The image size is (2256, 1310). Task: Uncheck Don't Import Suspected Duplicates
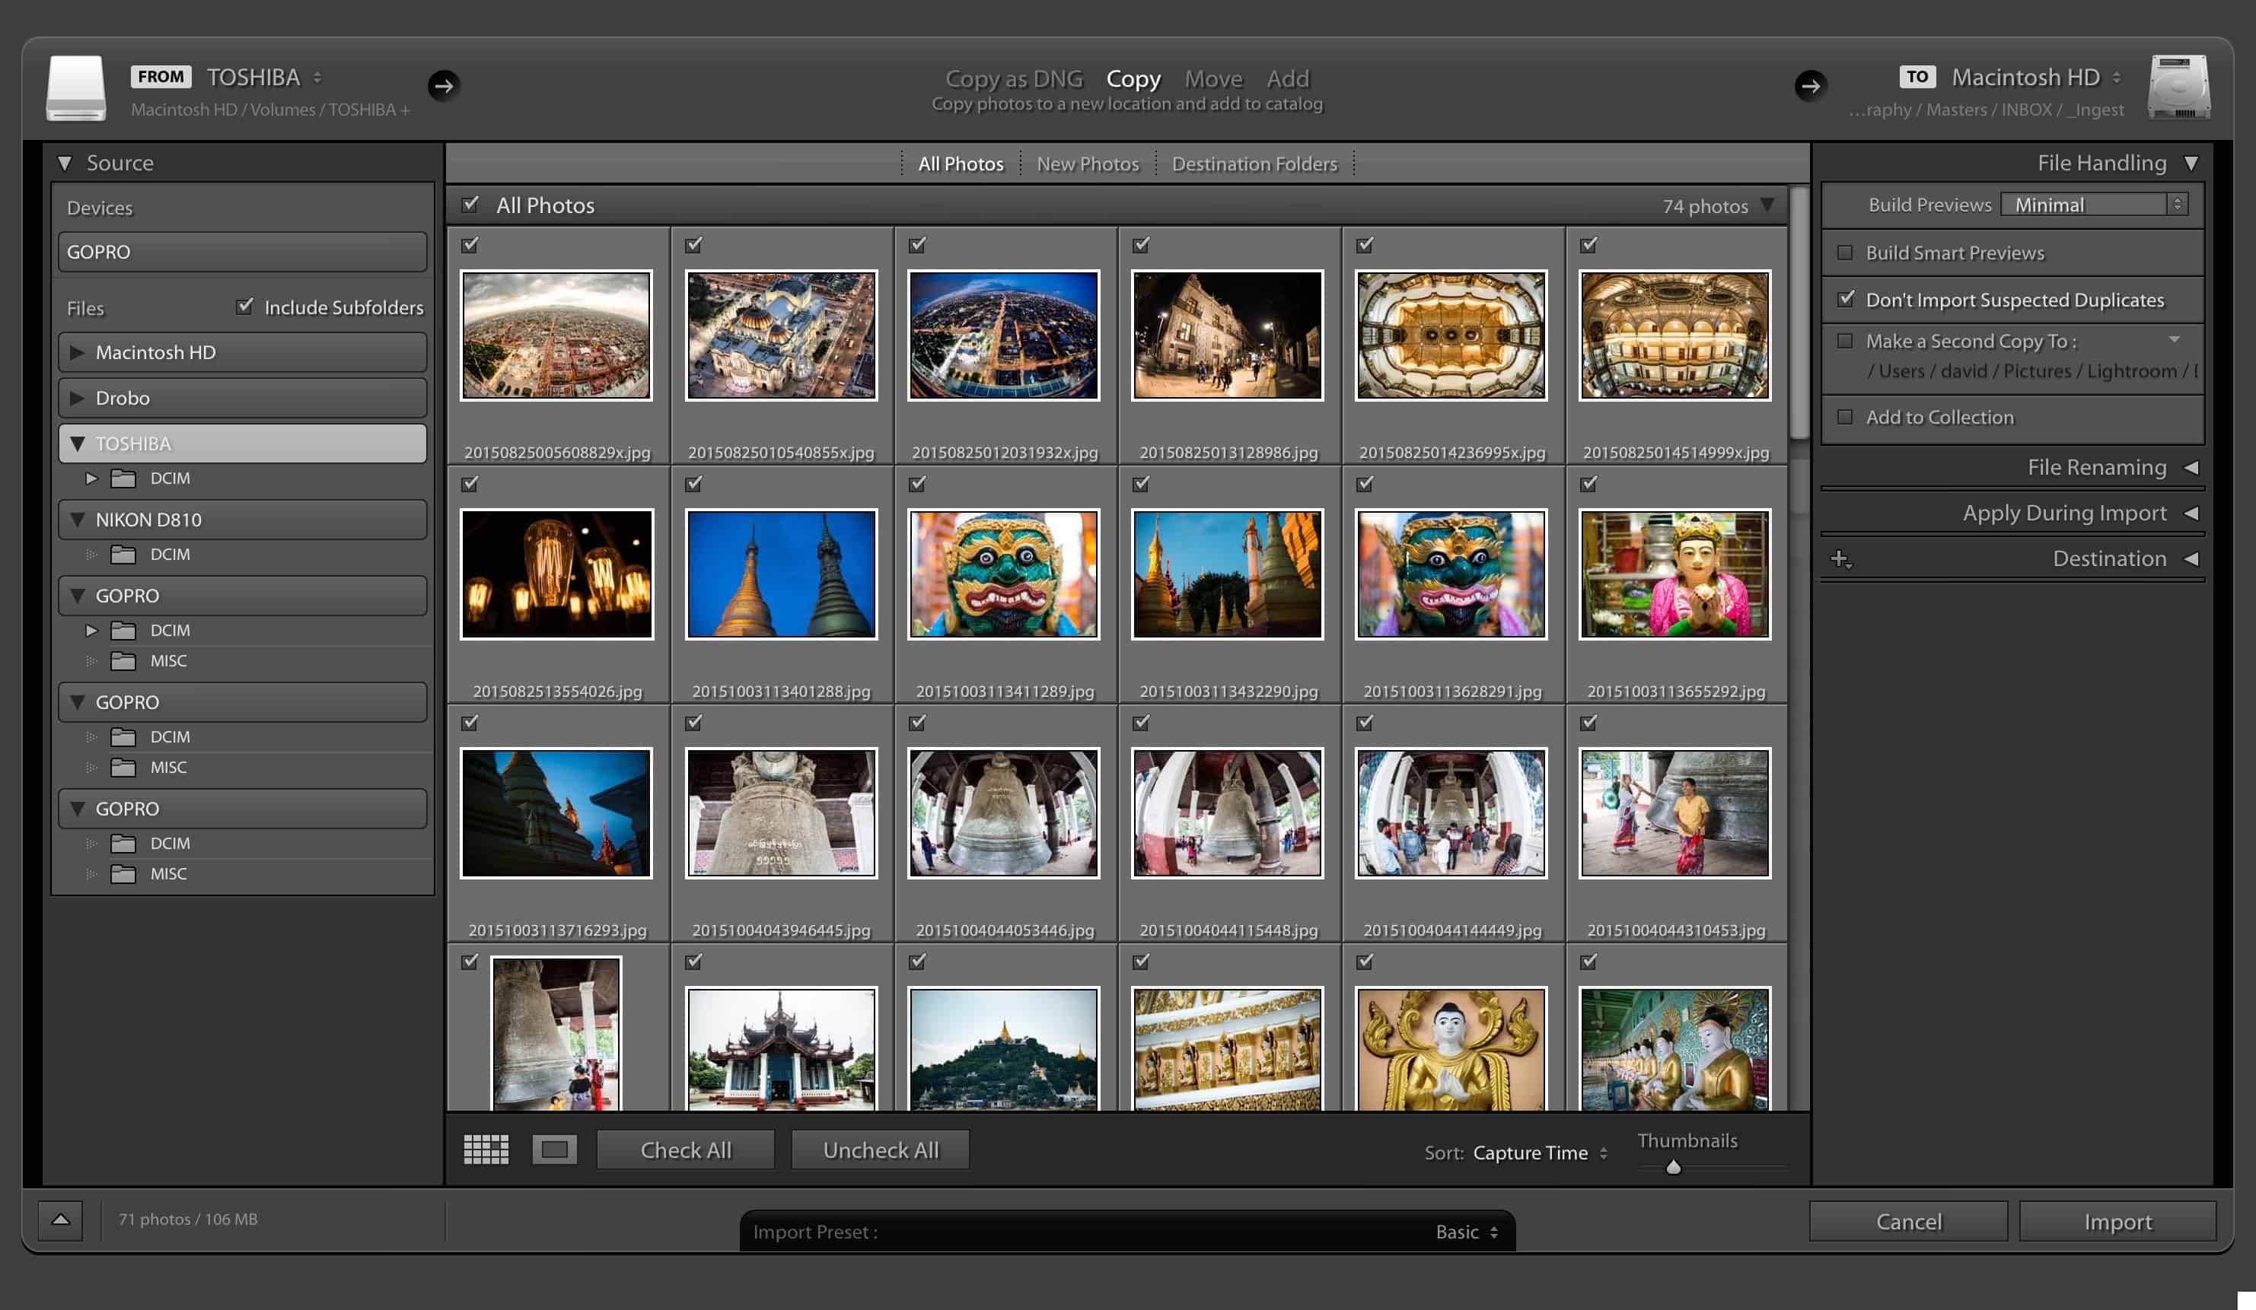1845,299
